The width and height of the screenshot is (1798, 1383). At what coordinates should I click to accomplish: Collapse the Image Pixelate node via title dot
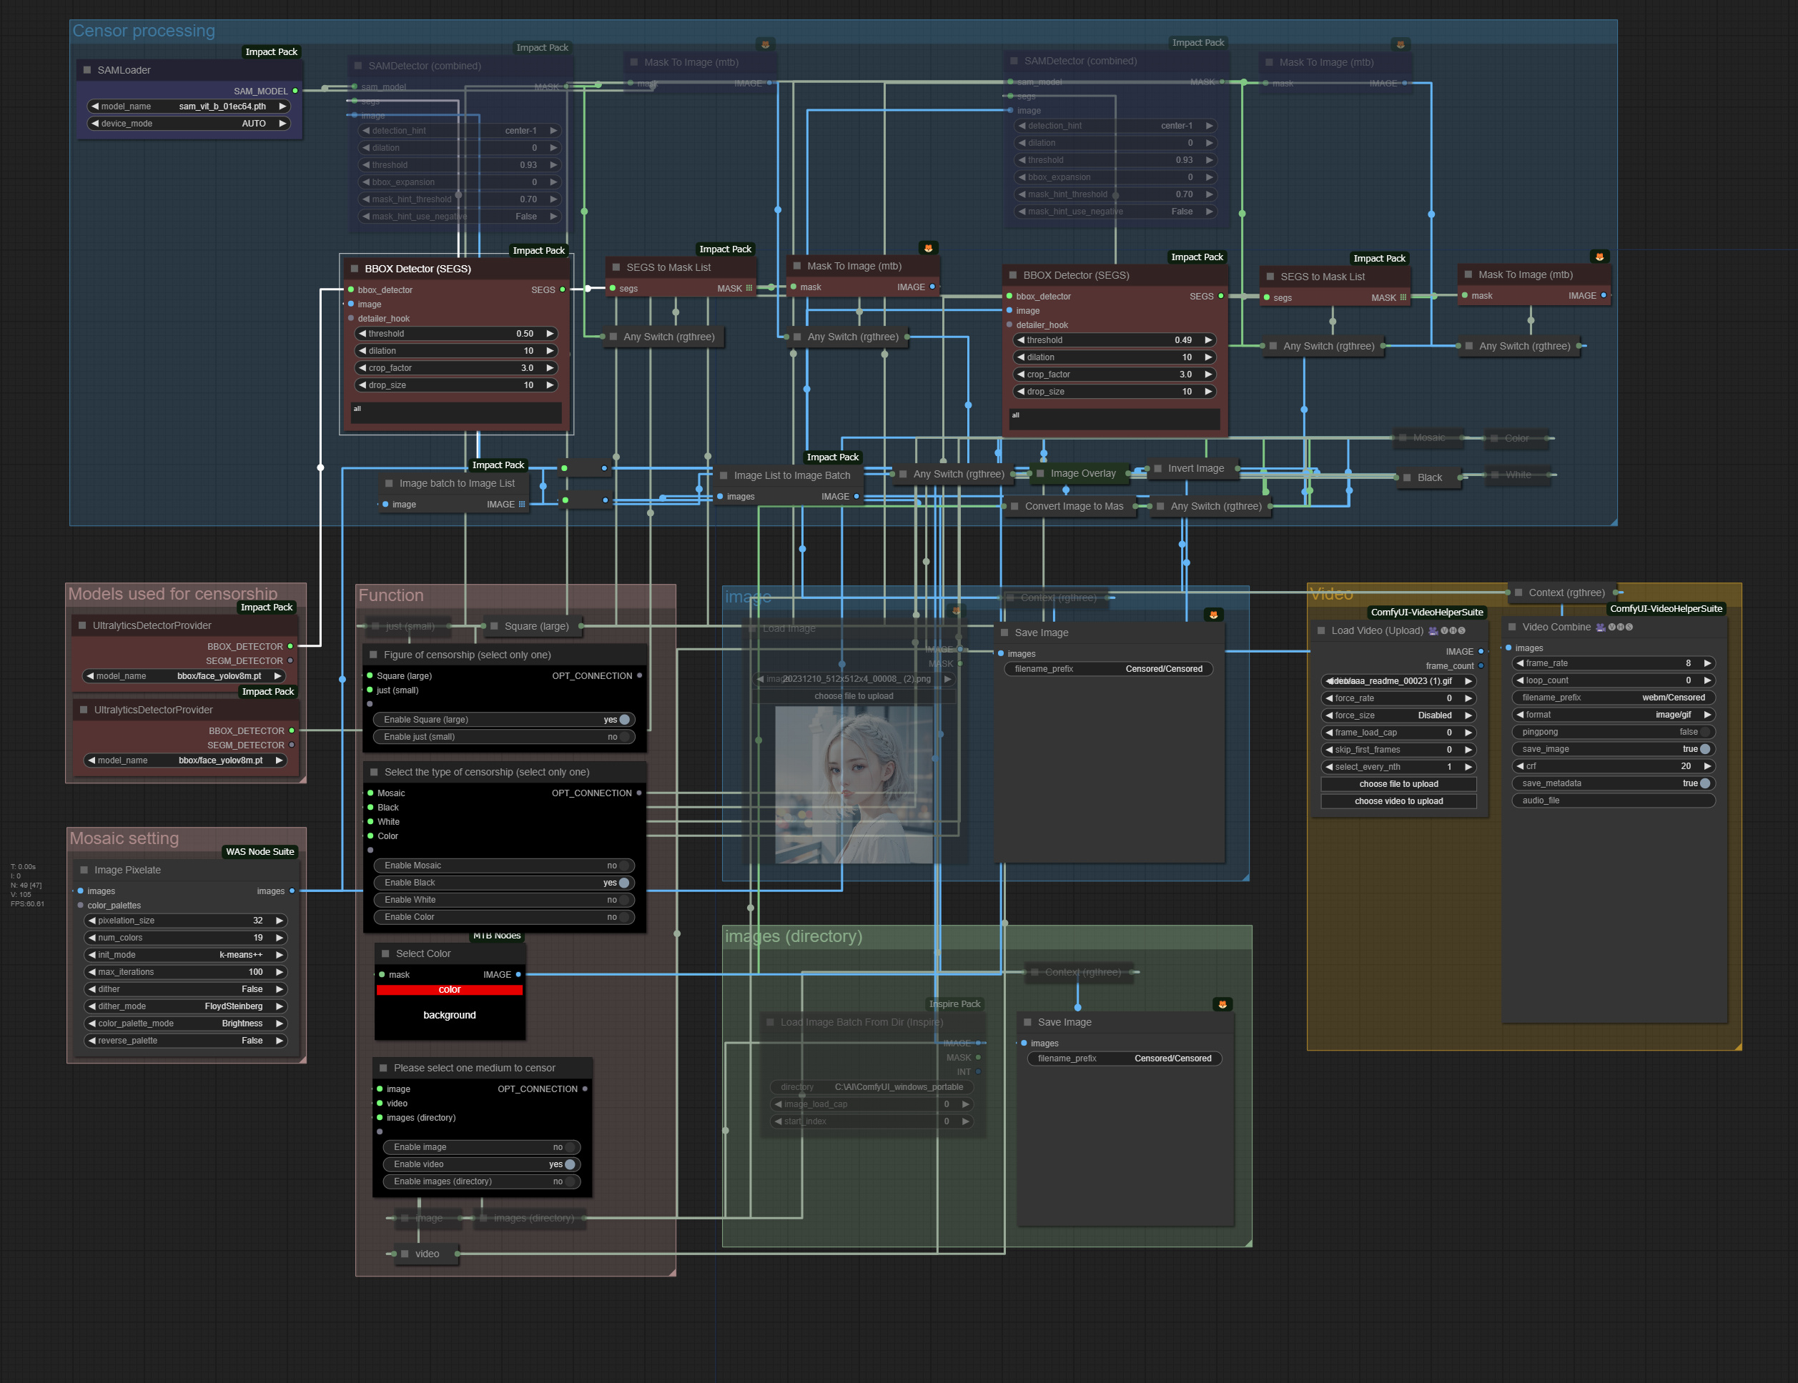84,870
